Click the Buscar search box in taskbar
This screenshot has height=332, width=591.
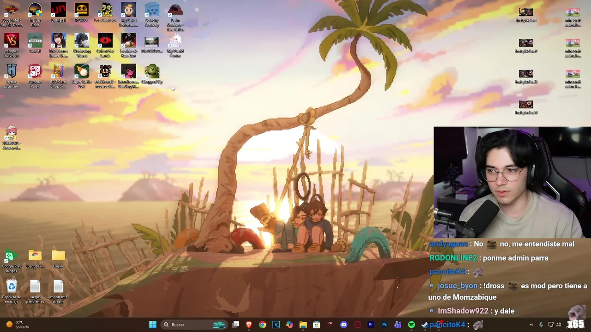coord(193,325)
